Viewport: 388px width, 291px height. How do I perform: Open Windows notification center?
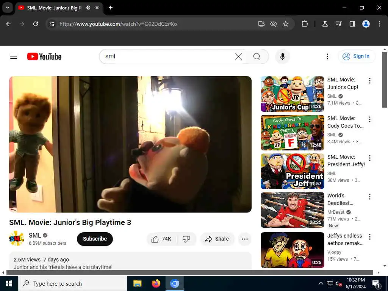pos(376,283)
